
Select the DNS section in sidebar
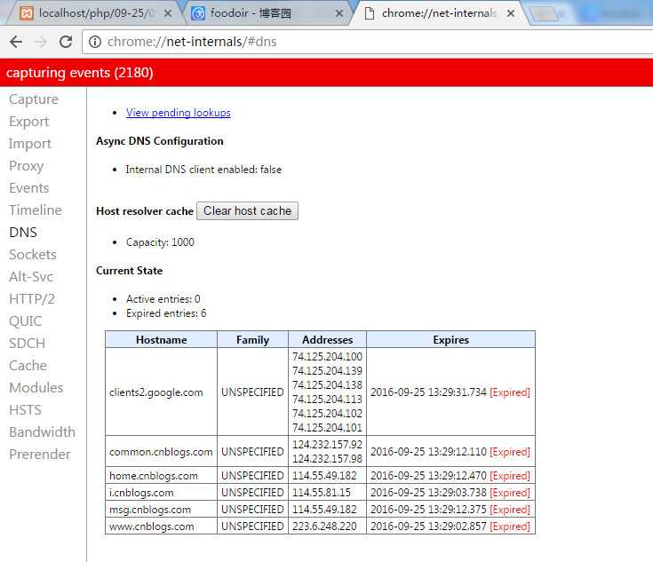click(23, 233)
